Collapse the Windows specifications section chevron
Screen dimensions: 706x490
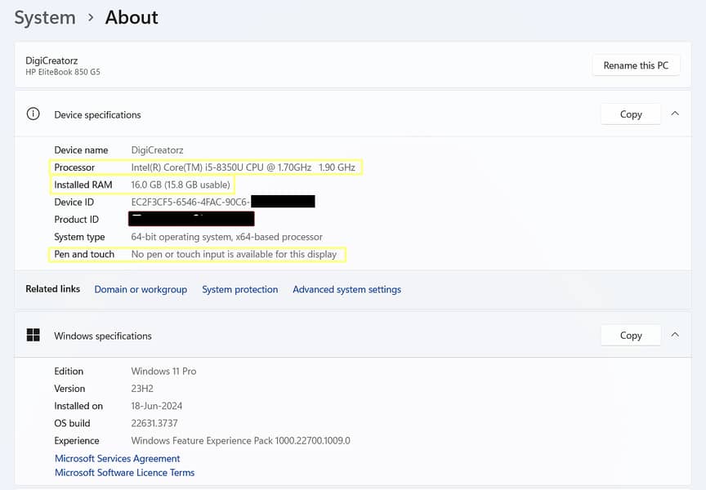pos(675,335)
